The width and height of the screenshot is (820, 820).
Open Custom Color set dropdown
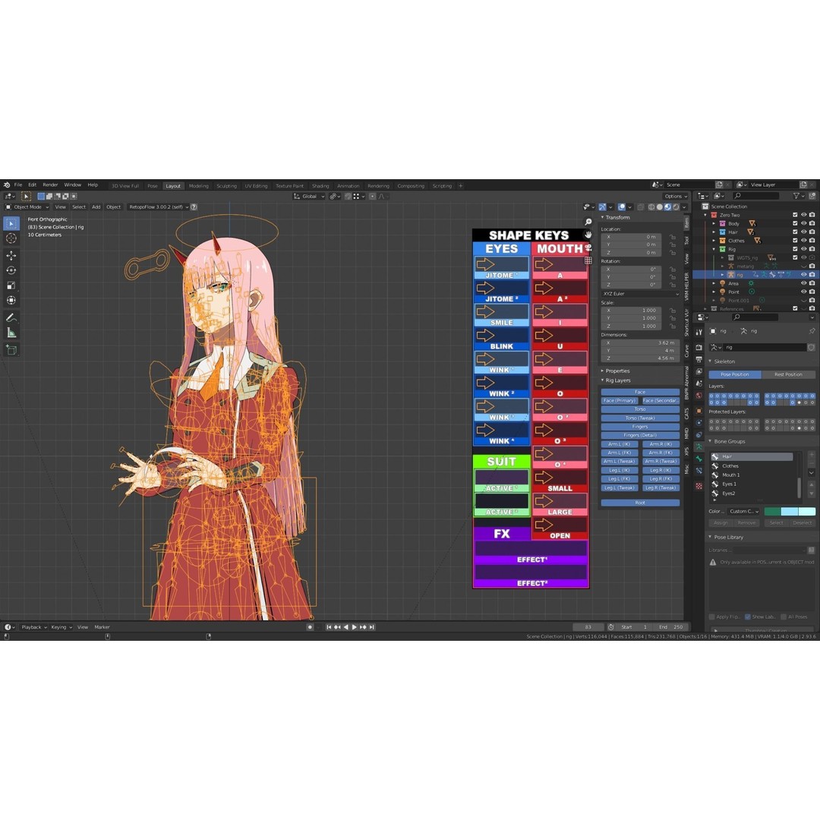(743, 512)
